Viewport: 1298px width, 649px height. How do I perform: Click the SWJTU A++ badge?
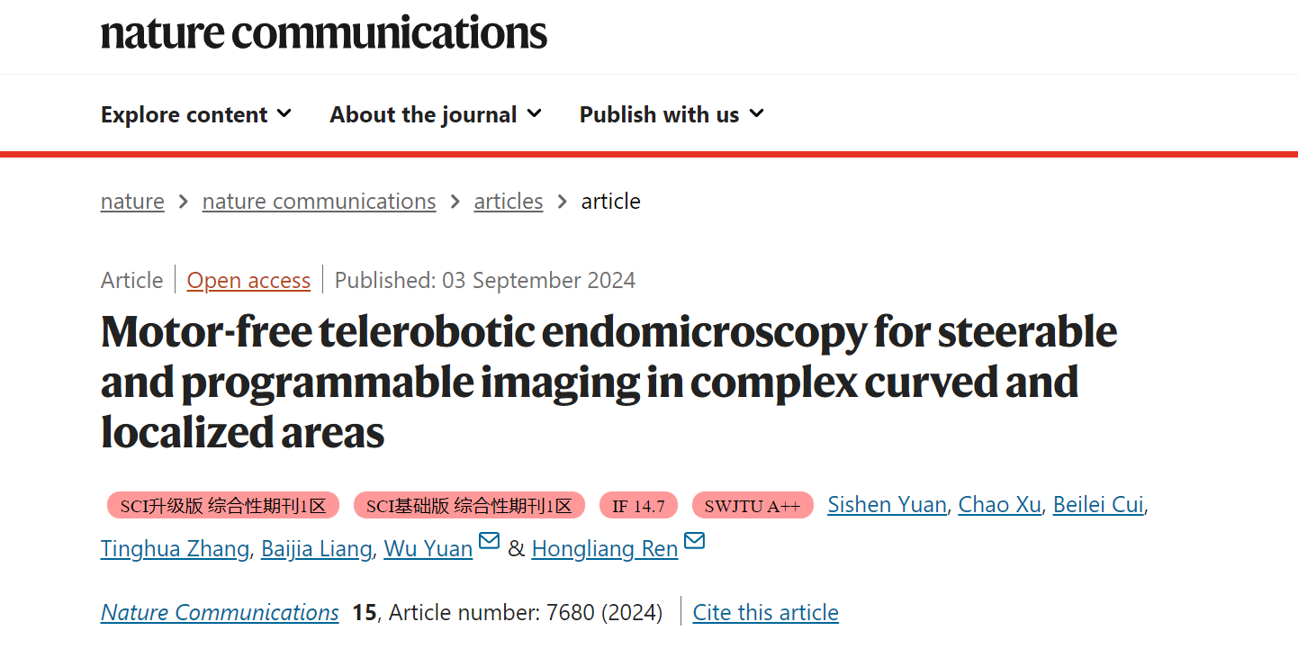(753, 506)
